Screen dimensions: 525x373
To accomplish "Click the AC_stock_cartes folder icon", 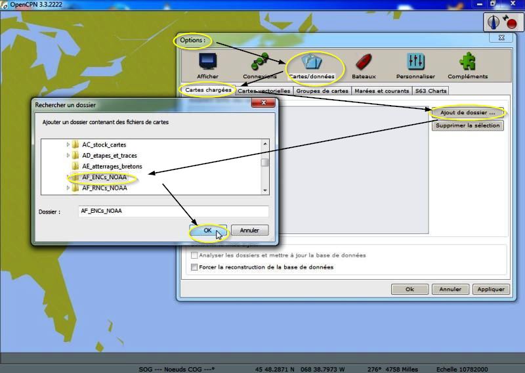I will pyautogui.click(x=75, y=144).
